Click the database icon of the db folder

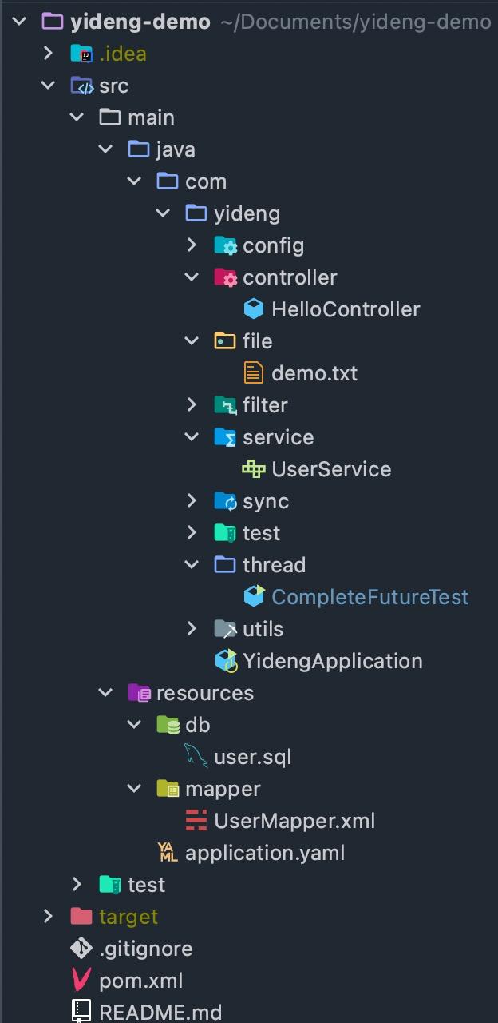[166, 724]
